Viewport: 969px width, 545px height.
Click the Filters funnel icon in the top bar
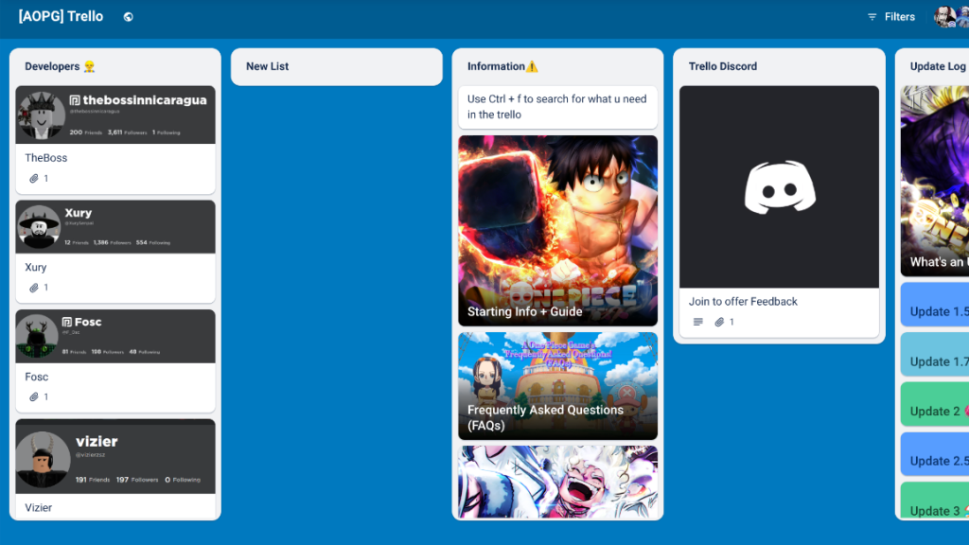click(872, 16)
